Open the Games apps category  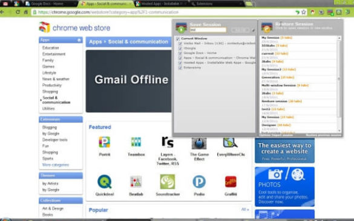[48, 66]
